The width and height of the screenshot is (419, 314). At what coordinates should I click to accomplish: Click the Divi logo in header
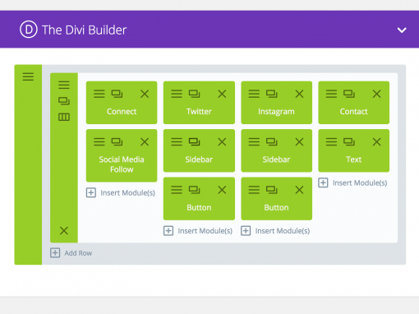(x=29, y=30)
